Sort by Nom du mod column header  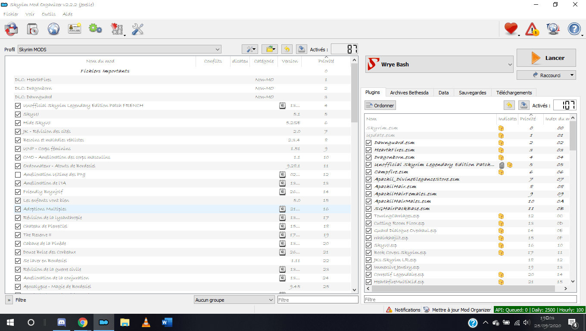(x=100, y=61)
